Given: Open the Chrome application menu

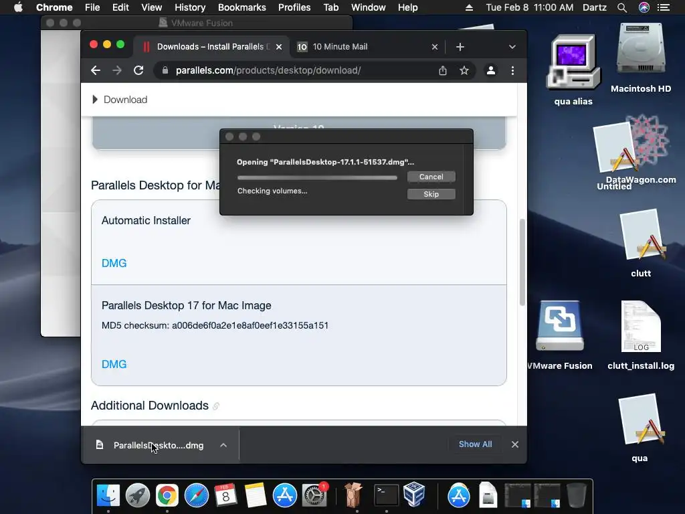Looking at the screenshot, I should click(x=54, y=7).
